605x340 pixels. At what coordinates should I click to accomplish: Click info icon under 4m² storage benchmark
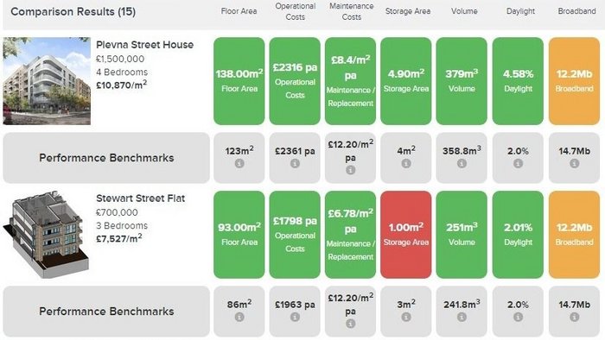point(406,164)
